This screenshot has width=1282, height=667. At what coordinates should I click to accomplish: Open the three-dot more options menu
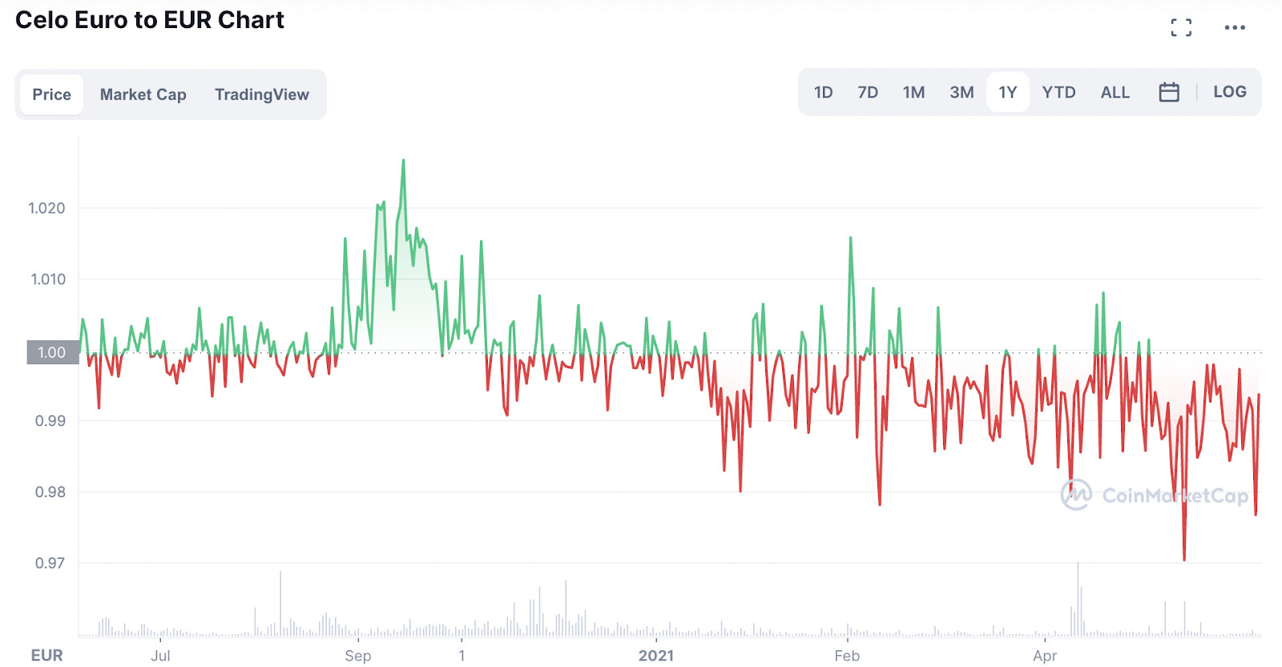(1235, 28)
